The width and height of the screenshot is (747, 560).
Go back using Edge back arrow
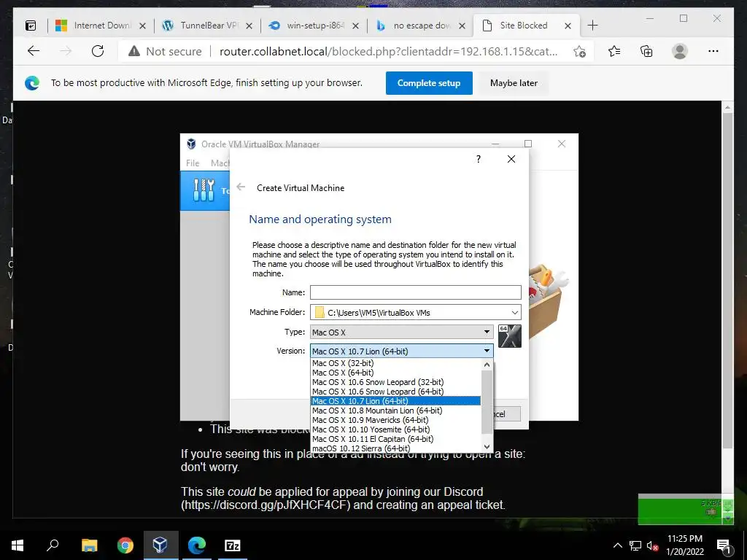(x=34, y=51)
